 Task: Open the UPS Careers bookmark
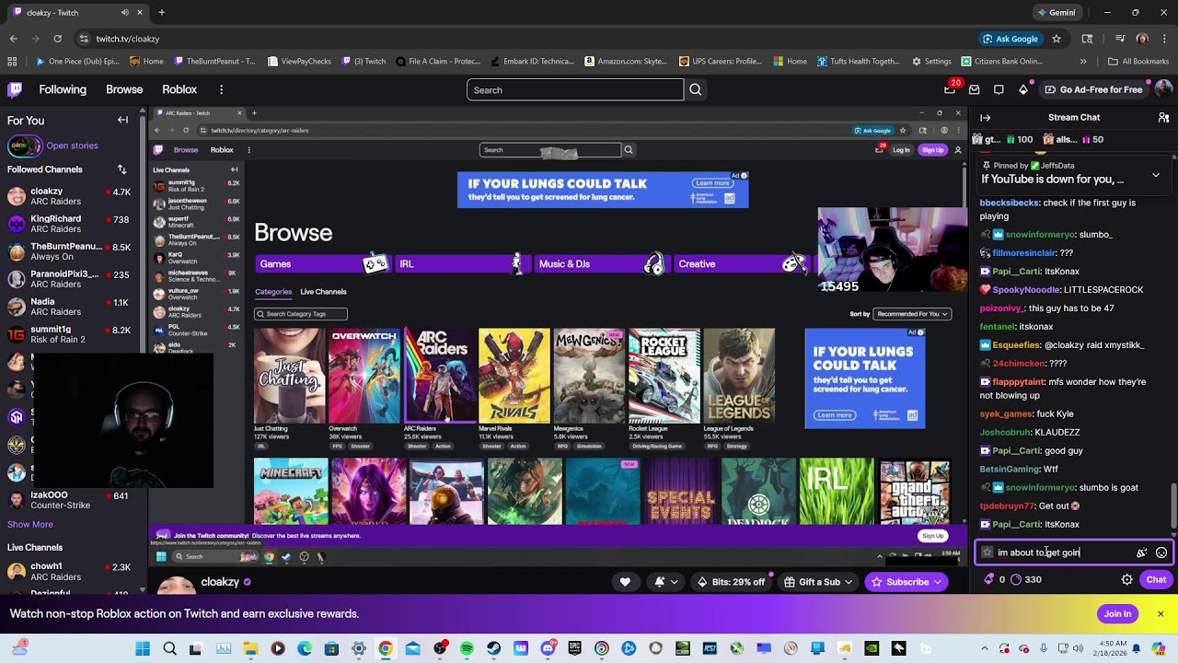pos(720,62)
